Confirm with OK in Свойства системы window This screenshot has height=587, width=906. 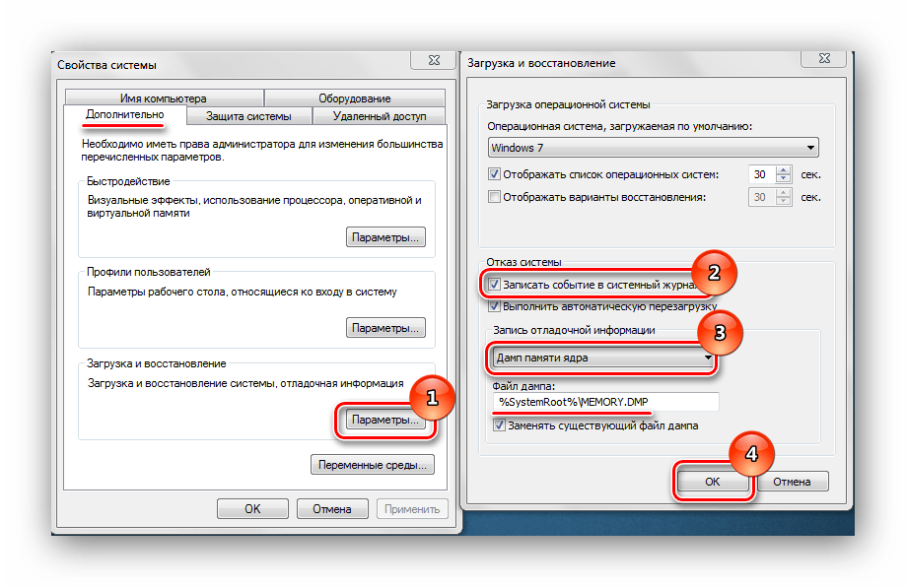tap(252, 508)
